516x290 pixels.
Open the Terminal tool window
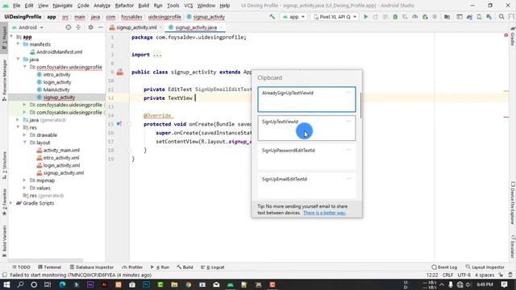click(49, 267)
